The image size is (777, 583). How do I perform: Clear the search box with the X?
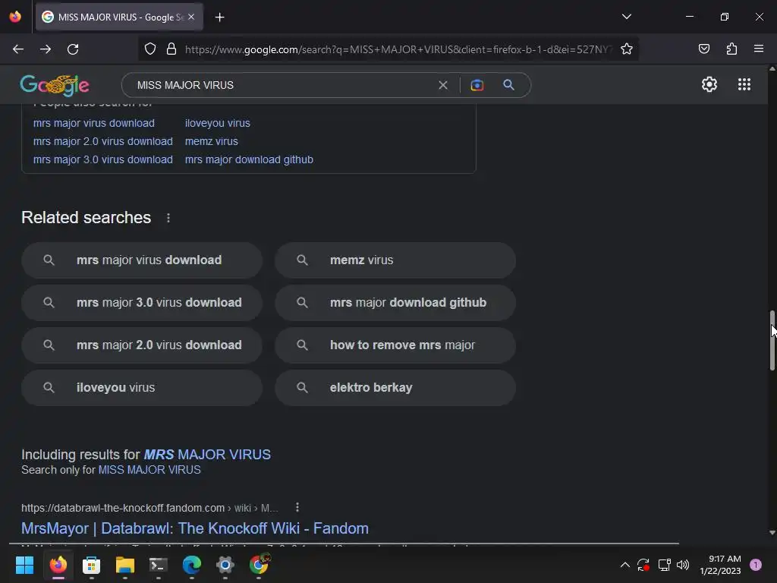[x=443, y=85]
